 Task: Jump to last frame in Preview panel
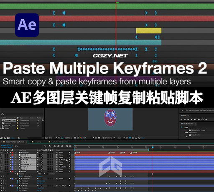tap(195, 119)
